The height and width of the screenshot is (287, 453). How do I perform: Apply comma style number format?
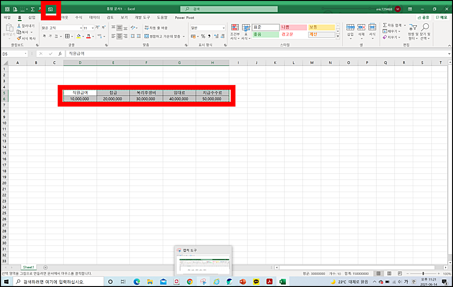pos(209,36)
